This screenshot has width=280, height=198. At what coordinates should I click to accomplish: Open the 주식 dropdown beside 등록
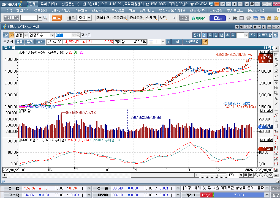[x=89, y=18]
